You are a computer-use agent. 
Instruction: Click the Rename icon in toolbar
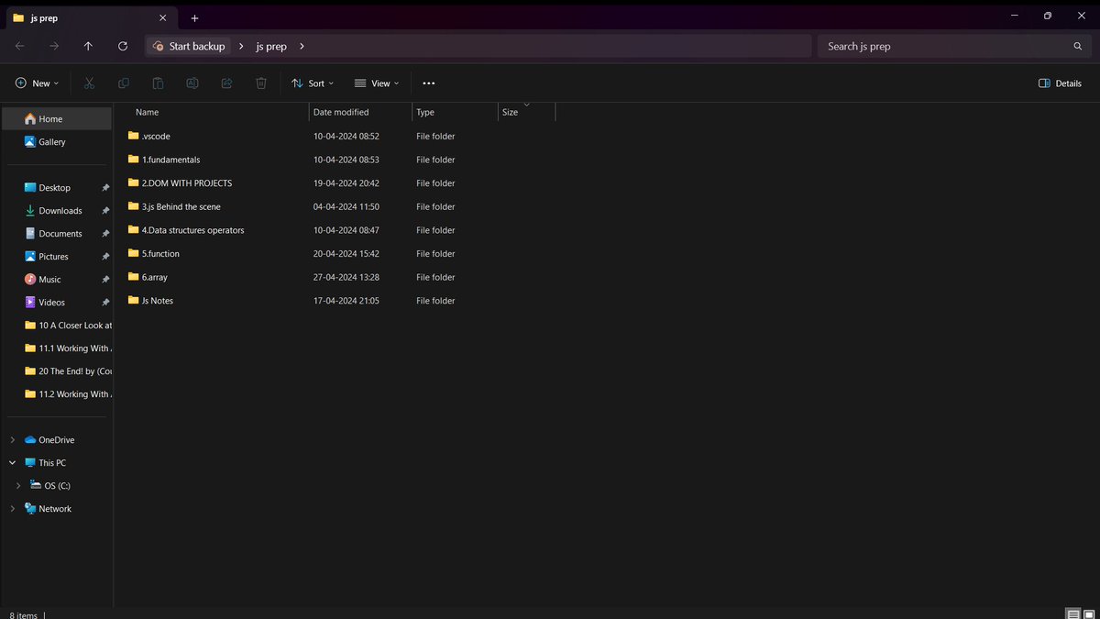pos(192,83)
